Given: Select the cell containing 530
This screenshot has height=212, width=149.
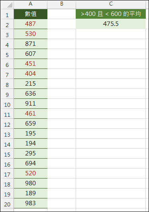Looking at the screenshot, I should pos(31,34).
